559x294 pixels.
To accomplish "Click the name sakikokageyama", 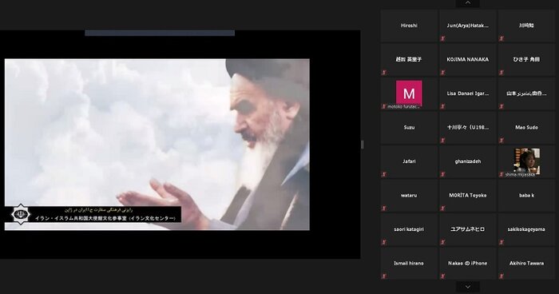I will click(x=526, y=229).
